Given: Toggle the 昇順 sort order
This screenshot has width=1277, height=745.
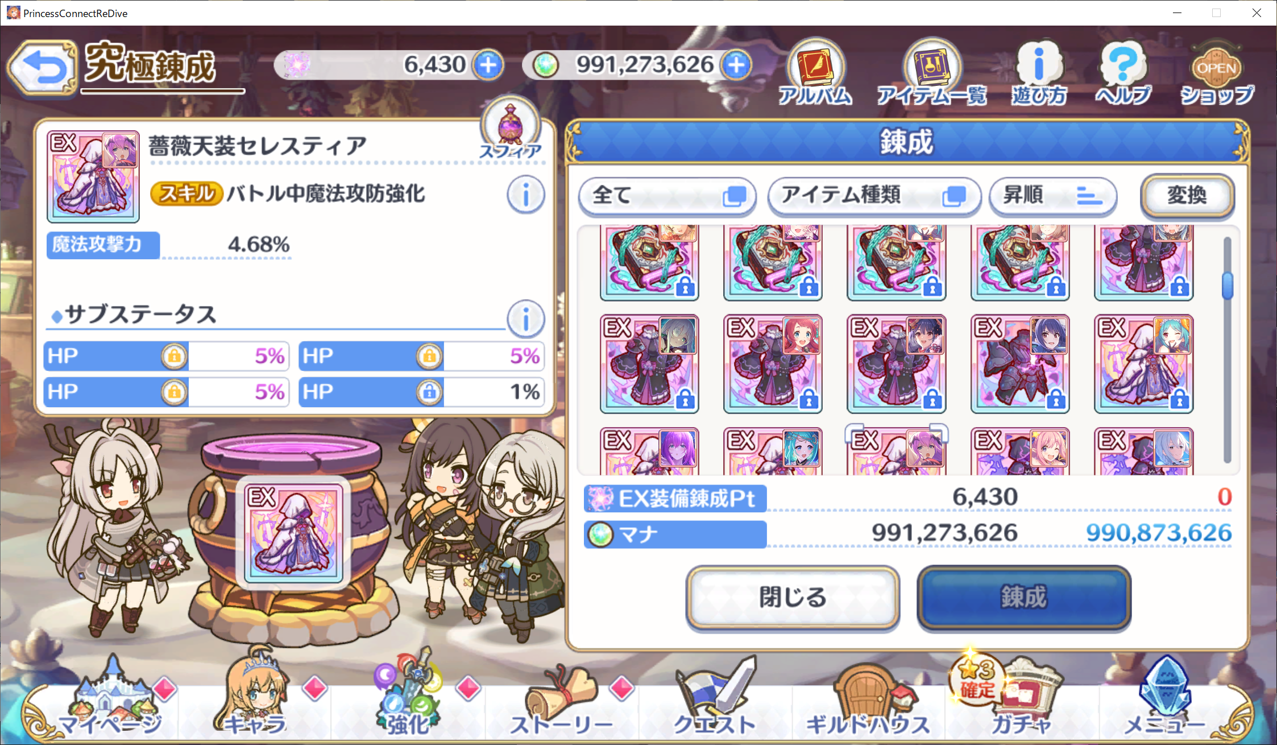Looking at the screenshot, I should click(x=1053, y=196).
